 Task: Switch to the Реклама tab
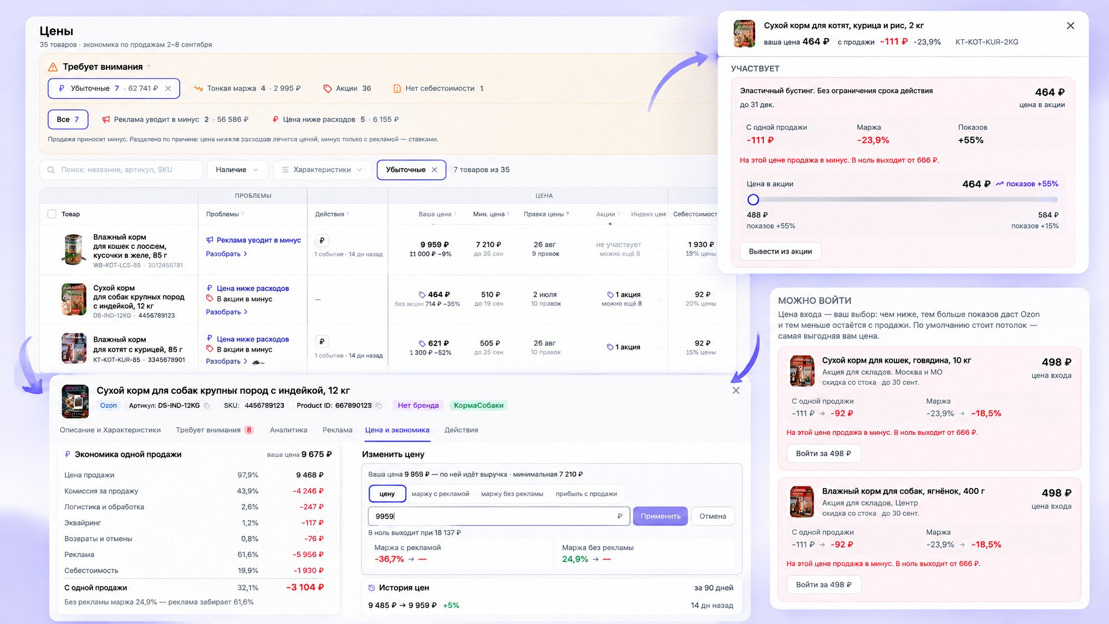[x=337, y=430]
